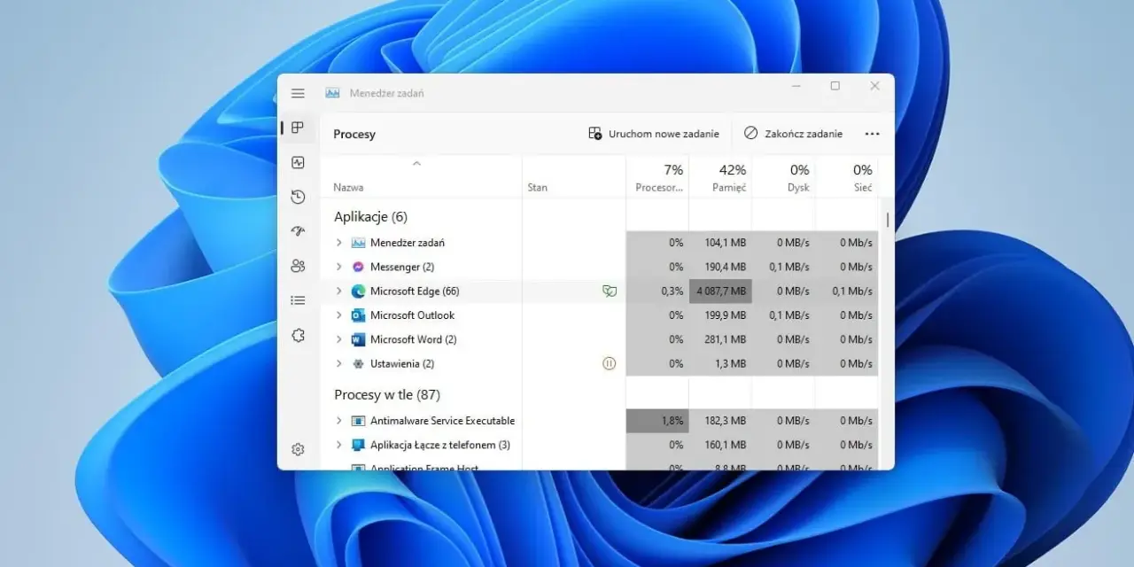Click Messenger memory value 190,4 MB
1134x567 pixels.
(x=720, y=267)
